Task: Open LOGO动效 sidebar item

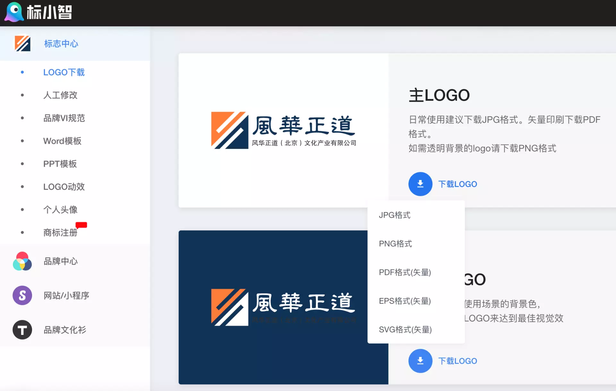Action: click(64, 187)
